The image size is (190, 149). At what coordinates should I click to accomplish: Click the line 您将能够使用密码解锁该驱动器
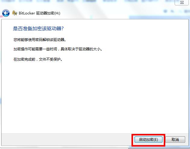(40, 40)
